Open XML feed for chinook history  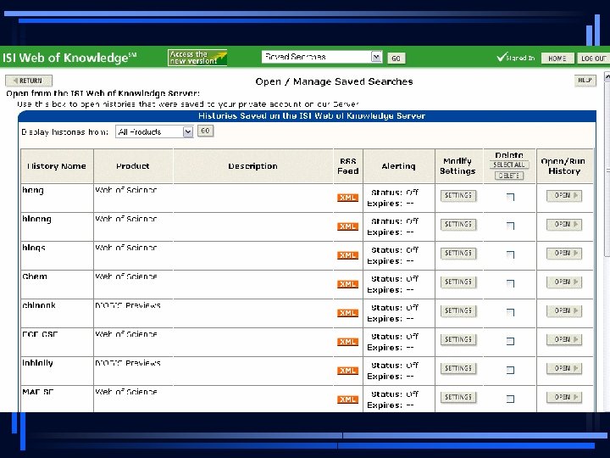(x=347, y=313)
